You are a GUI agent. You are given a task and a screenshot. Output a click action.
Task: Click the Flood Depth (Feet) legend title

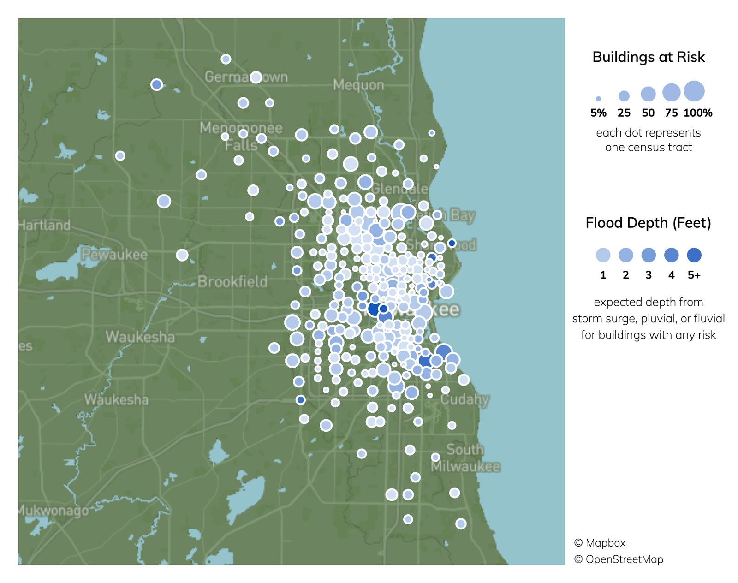pos(648,223)
